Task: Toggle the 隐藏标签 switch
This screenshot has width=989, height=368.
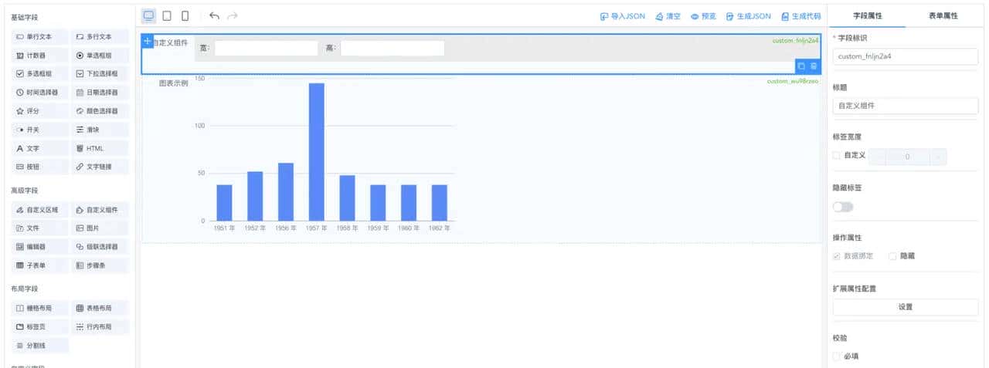Action: click(843, 207)
